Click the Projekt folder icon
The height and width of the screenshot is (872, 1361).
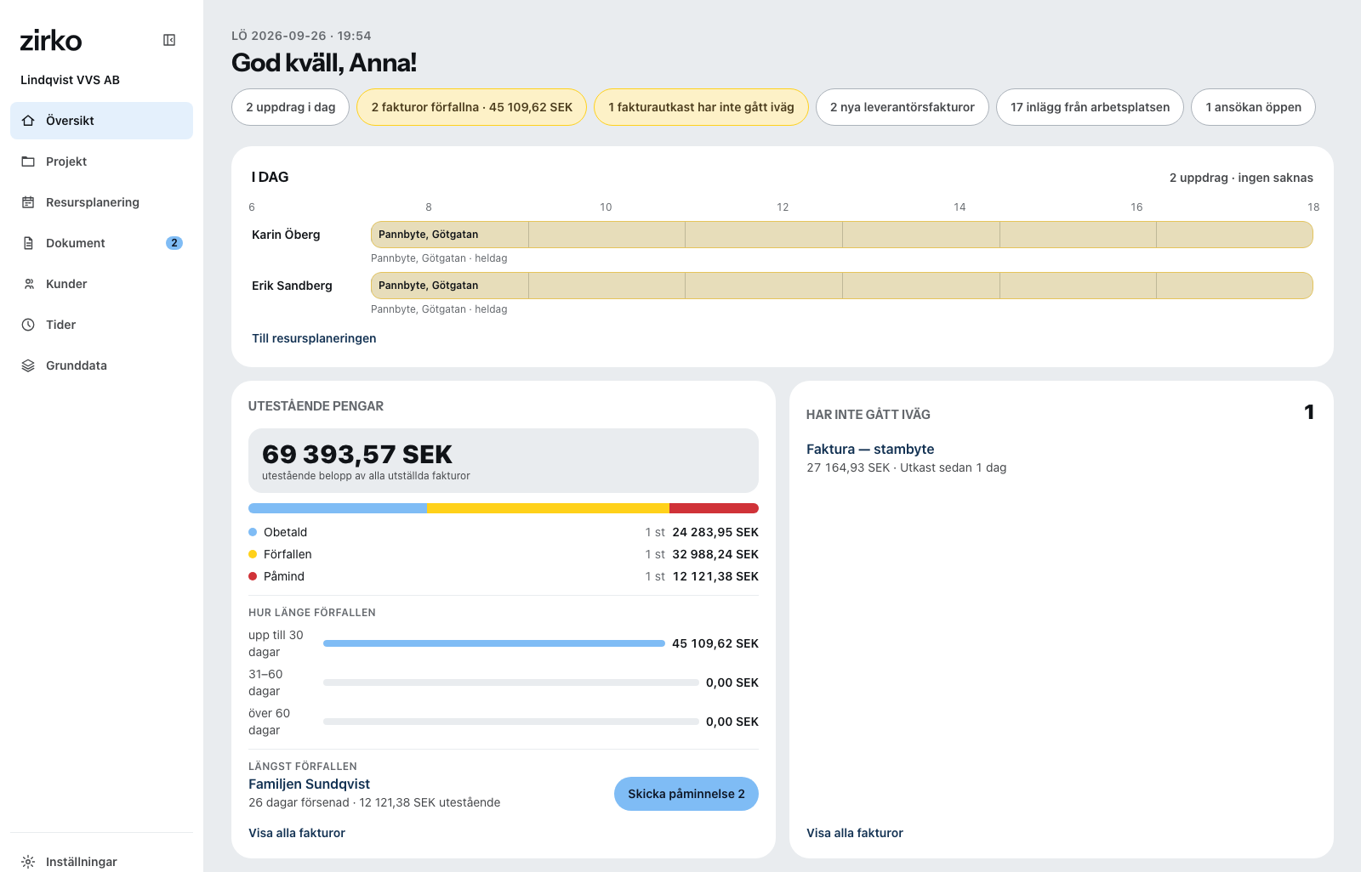point(28,161)
